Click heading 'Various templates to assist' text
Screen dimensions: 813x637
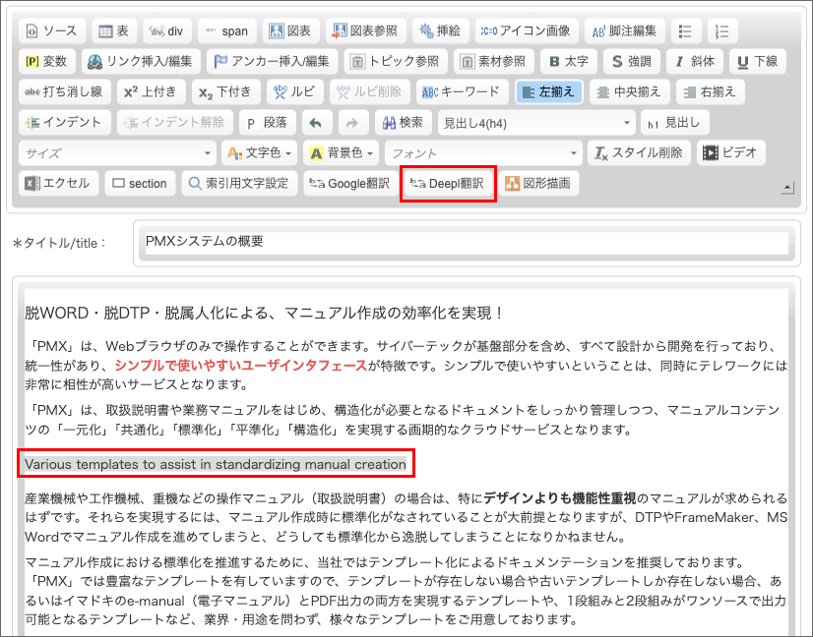click(x=216, y=464)
